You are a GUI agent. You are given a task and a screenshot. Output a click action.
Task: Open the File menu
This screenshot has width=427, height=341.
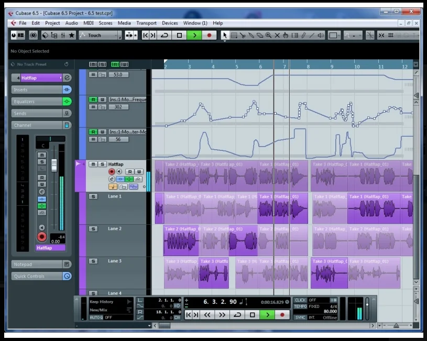[x=23, y=23]
